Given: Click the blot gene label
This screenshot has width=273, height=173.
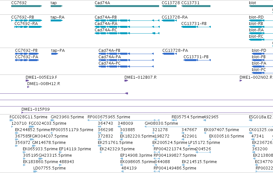Looking at the screenshot, I should pyautogui.click(x=252, y=3).
